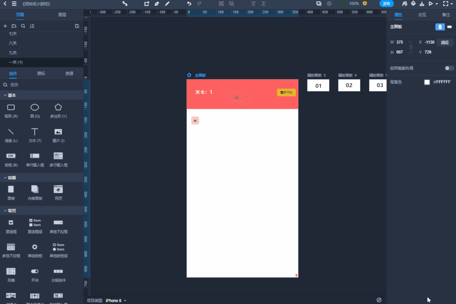Switch to the 图标 icons tab

pyautogui.click(x=41, y=73)
